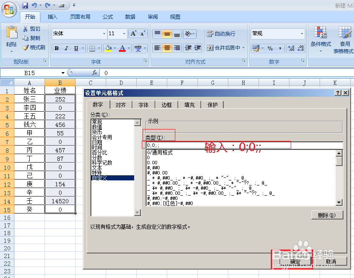354x278 pixels.
Task: Increase decimal places
Action: click(x=291, y=48)
